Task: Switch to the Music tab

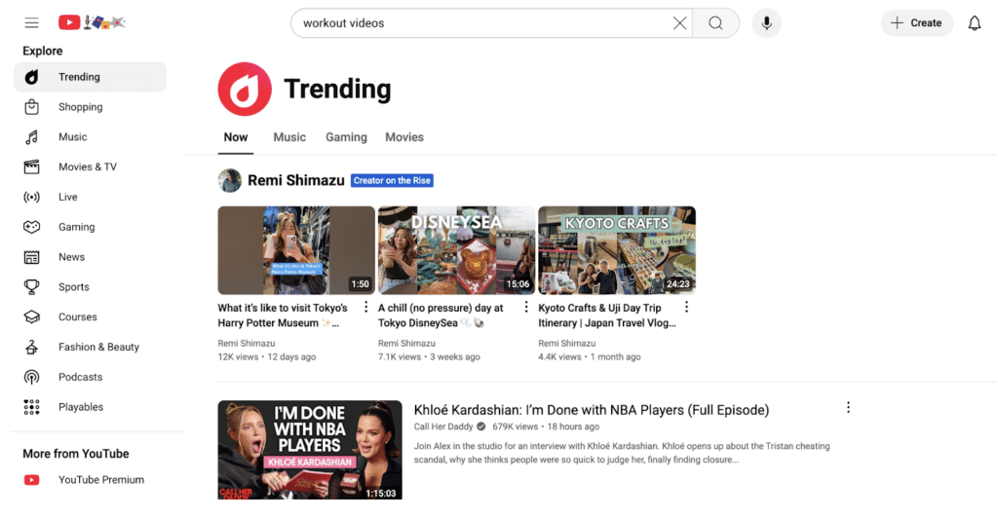Action: tap(289, 137)
